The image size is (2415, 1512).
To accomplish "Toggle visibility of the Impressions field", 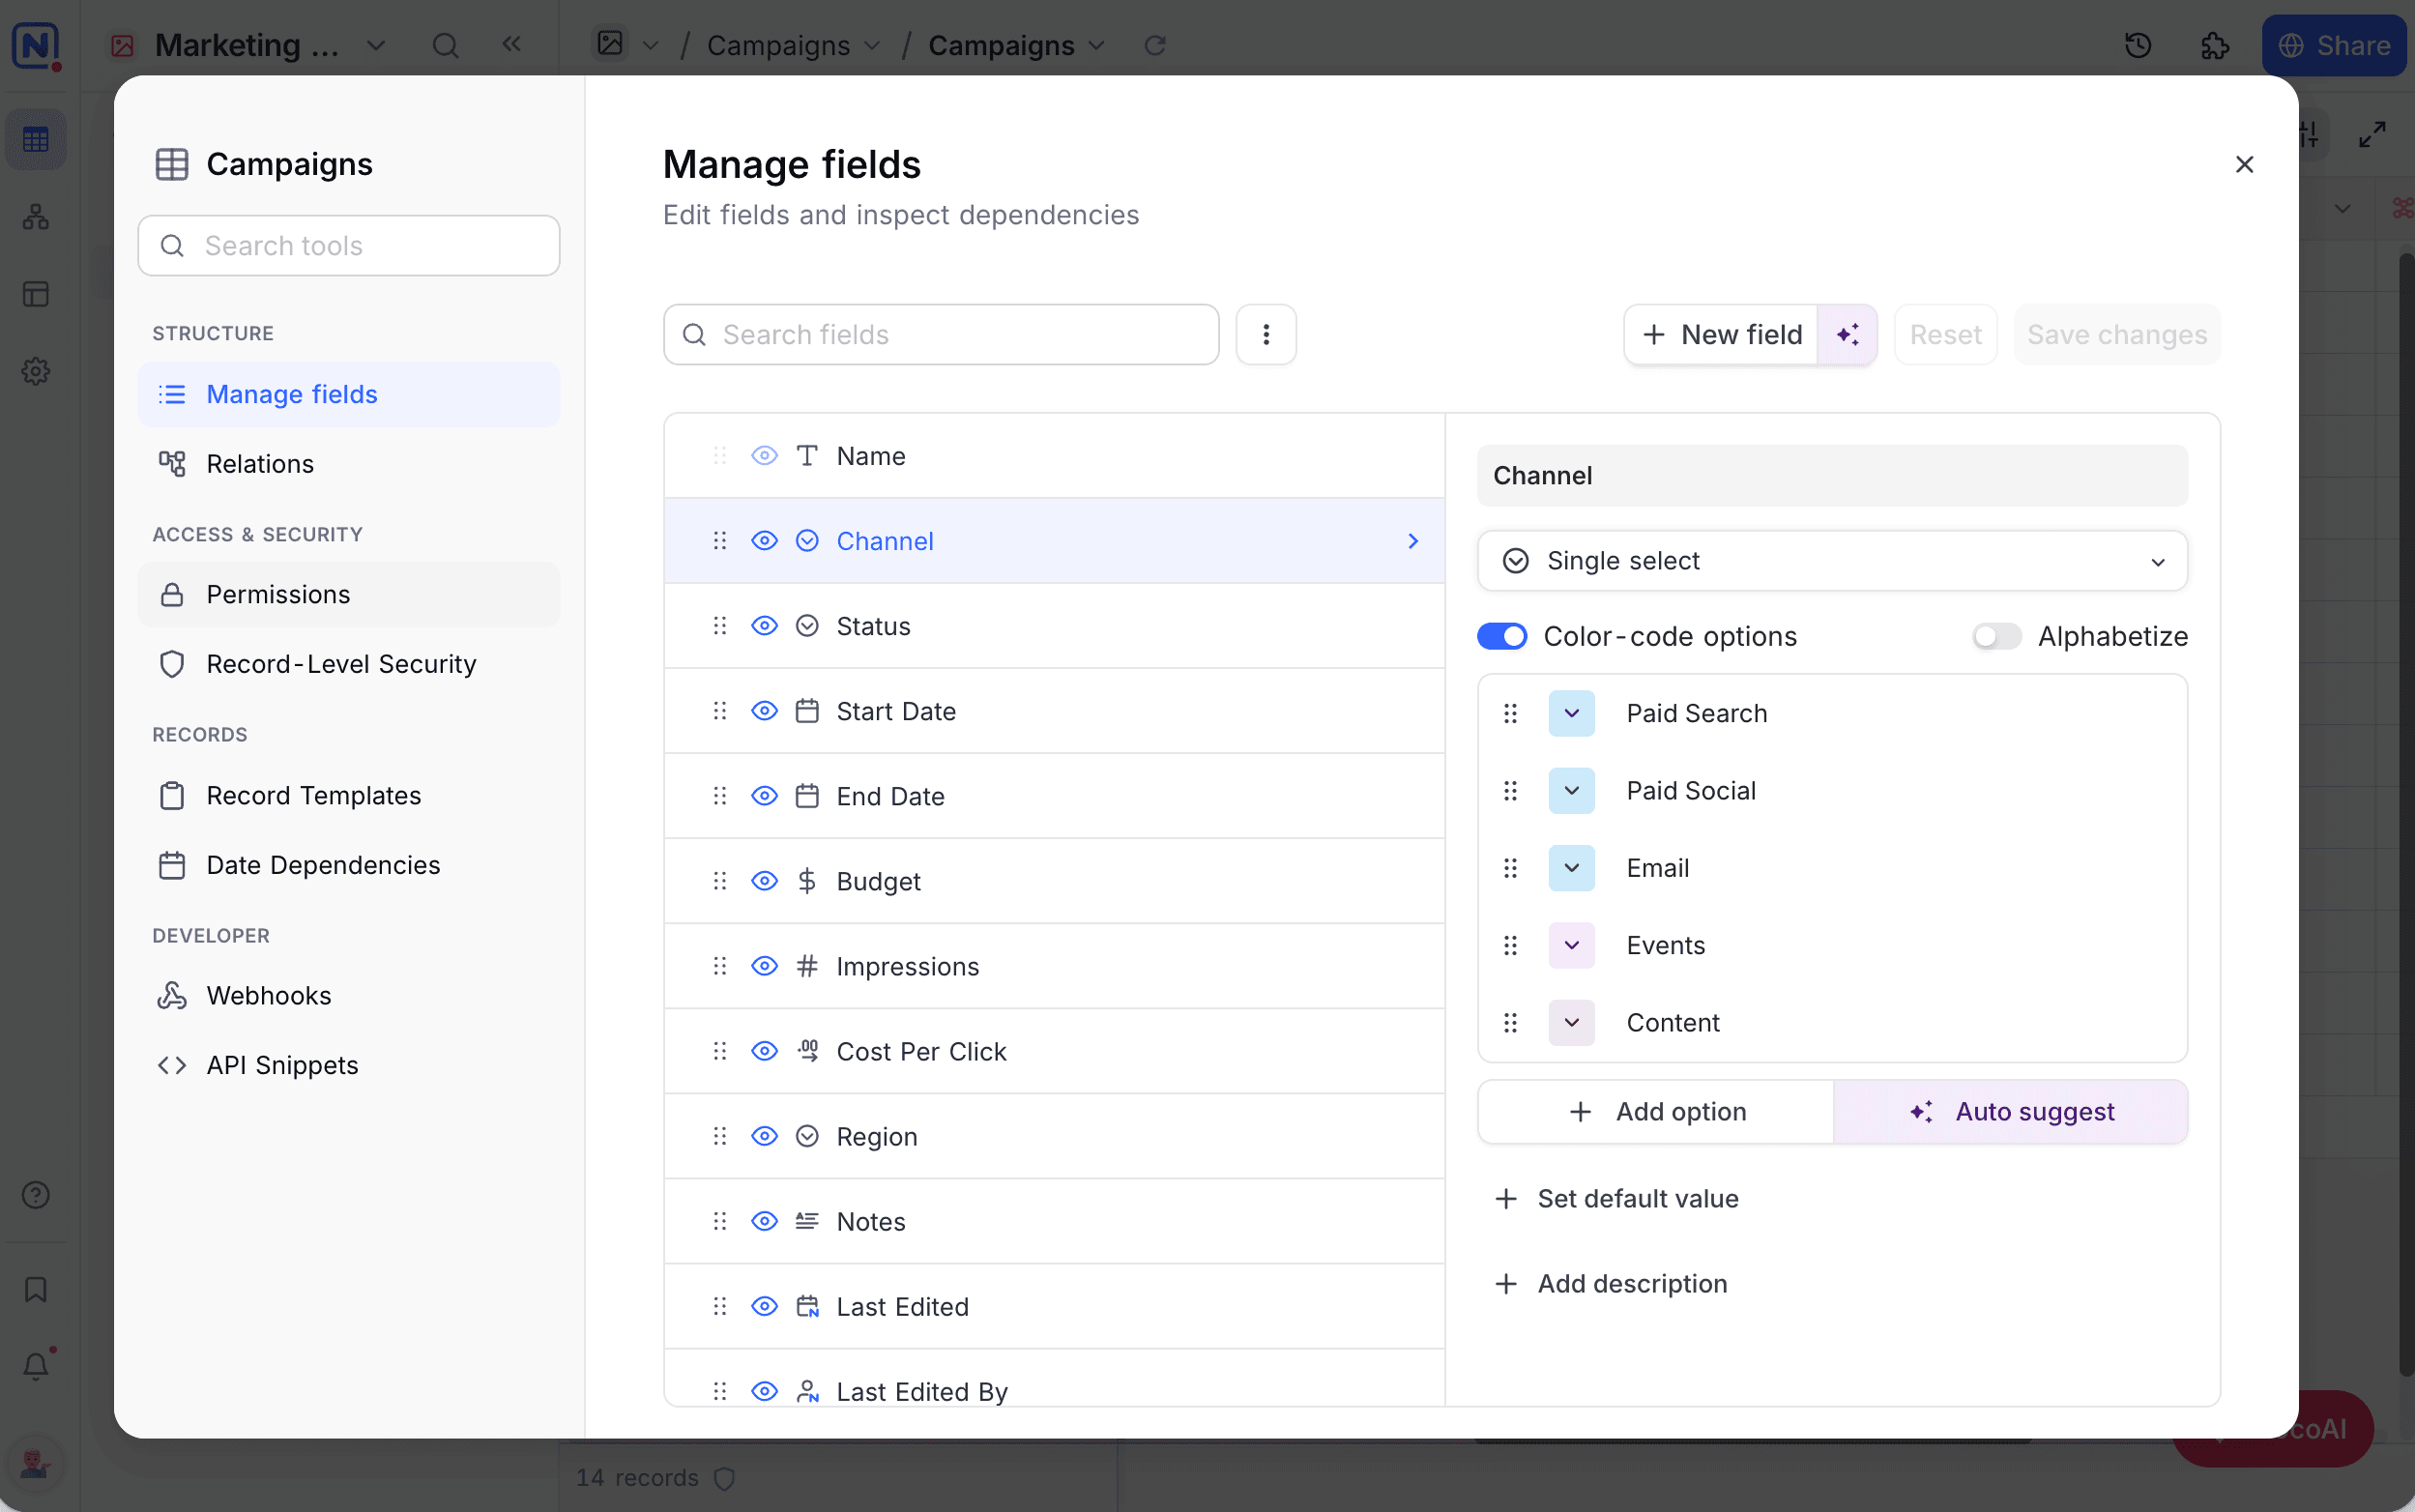I will pos(764,966).
